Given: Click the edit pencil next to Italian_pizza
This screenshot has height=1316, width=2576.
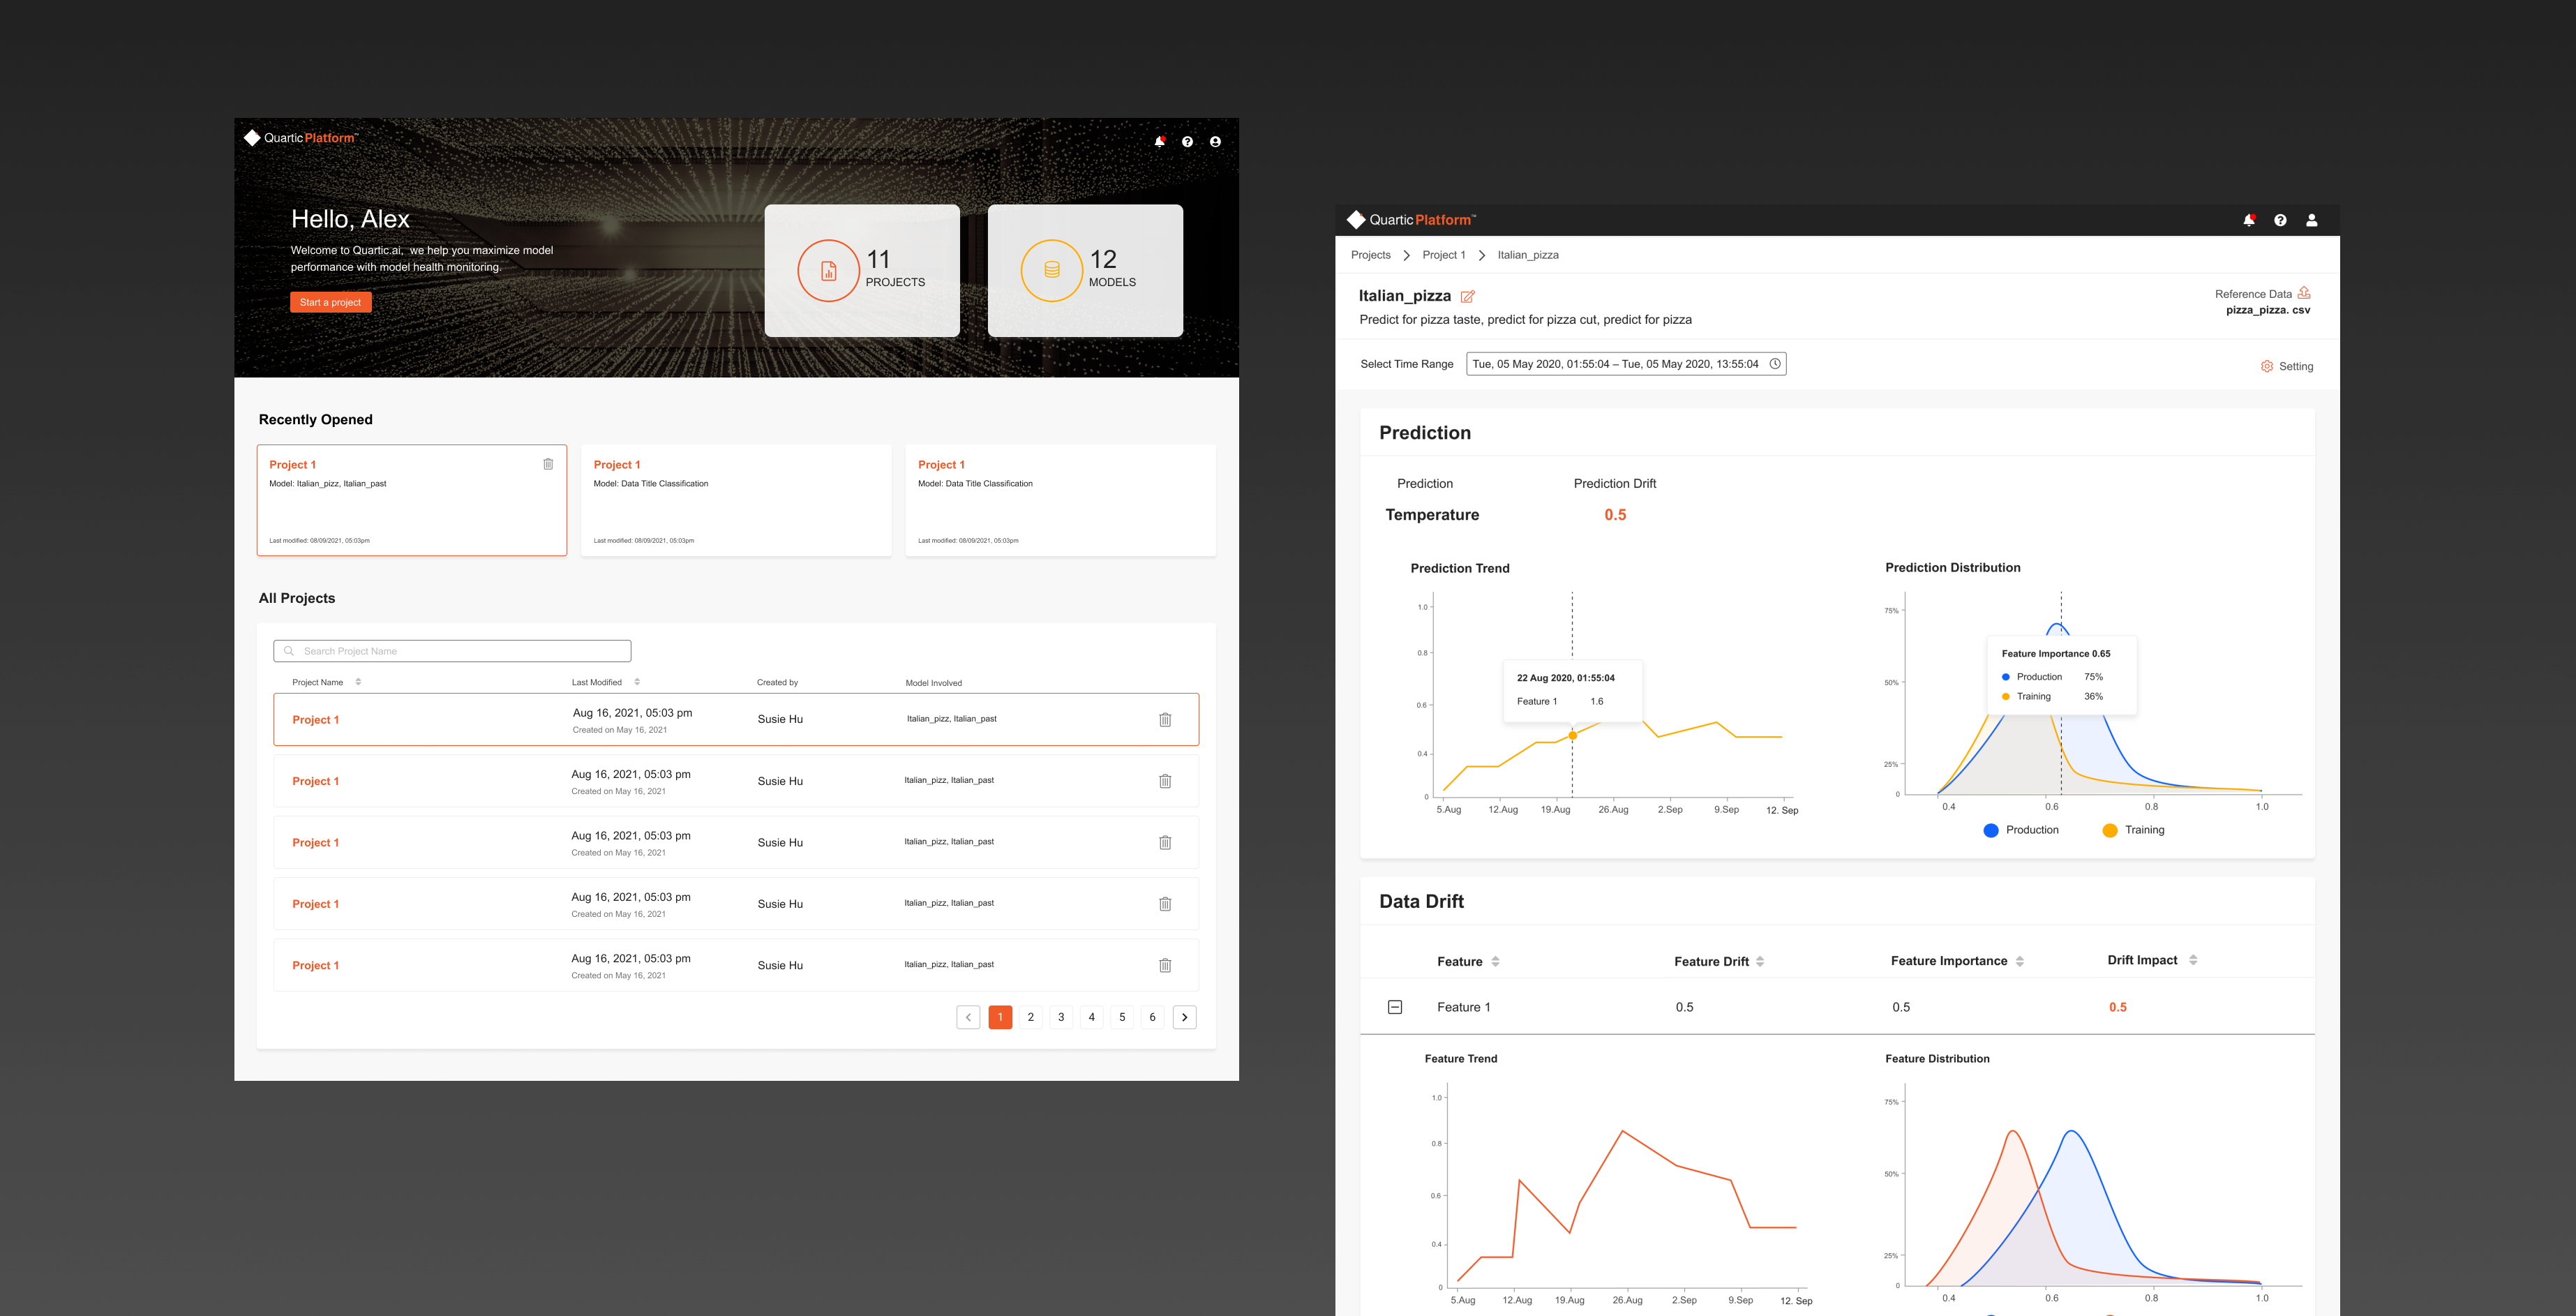Looking at the screenshot, I should [1467, 296].
